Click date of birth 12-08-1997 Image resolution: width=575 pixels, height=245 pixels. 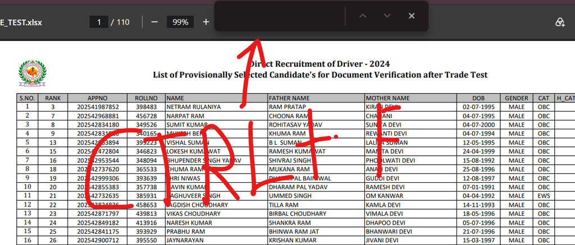478,178
